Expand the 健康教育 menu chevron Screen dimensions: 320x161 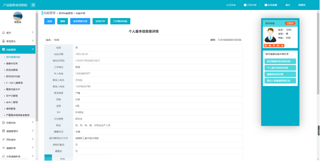click(x=33, y=148)
